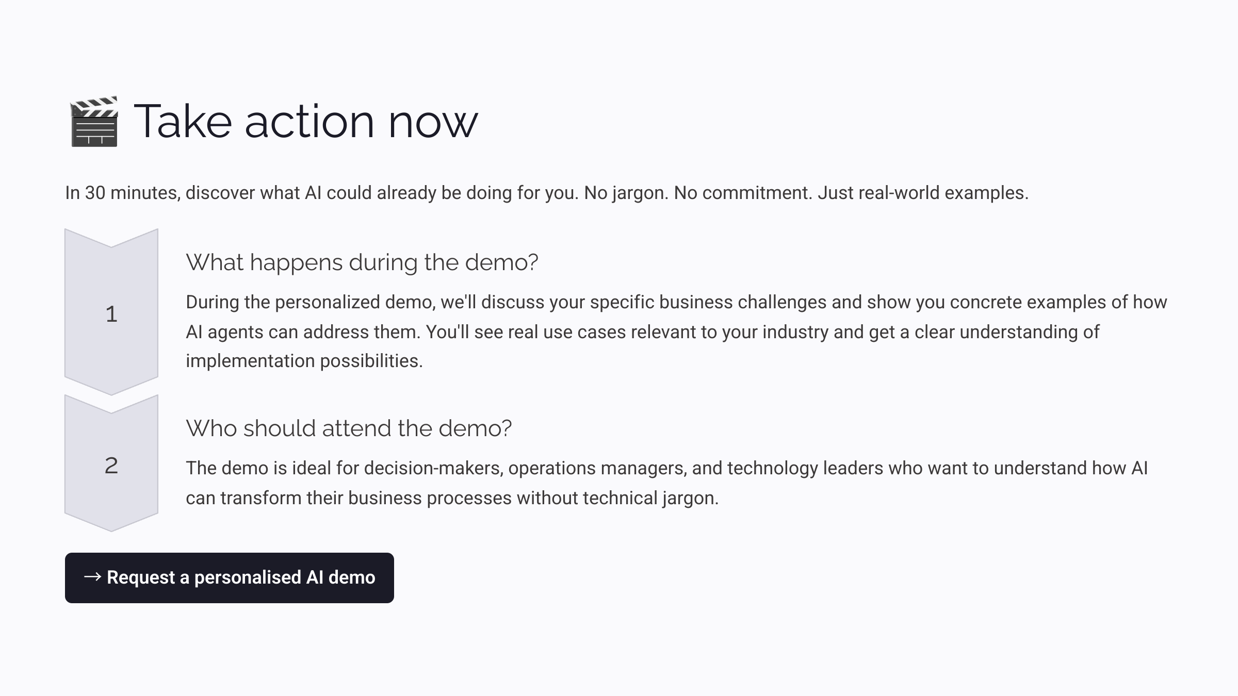Expand the 'Who should attend the demo?' section

(350, 428)
